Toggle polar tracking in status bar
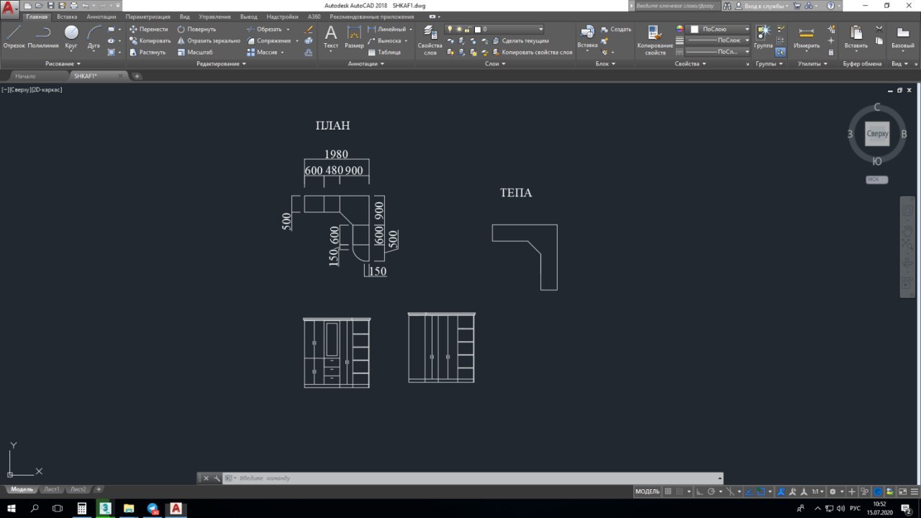 (x=711, y=491)
